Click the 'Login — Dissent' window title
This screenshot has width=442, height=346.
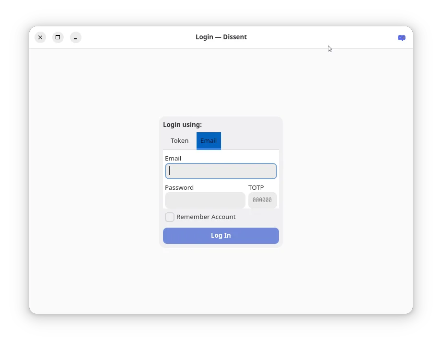(x=221, y=37)
